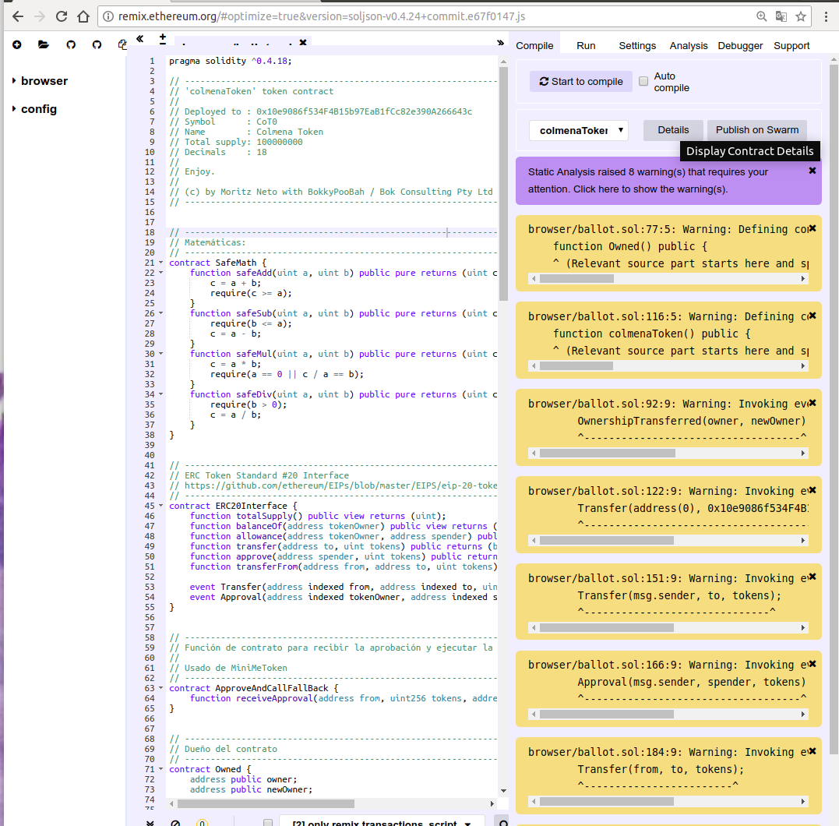Screen dimensions: 839x826
Task: Switch to the Run tab
Action: (586, 45)
